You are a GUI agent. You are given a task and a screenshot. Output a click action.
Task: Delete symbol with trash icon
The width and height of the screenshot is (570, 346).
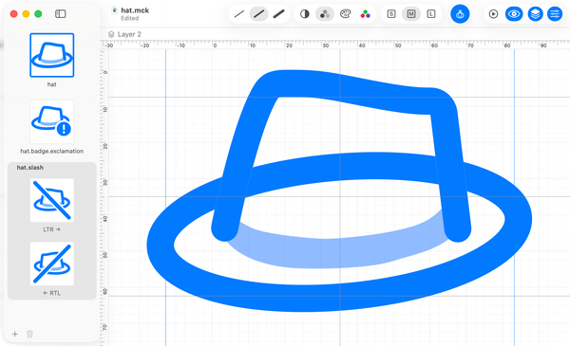(x=29, y=334)
